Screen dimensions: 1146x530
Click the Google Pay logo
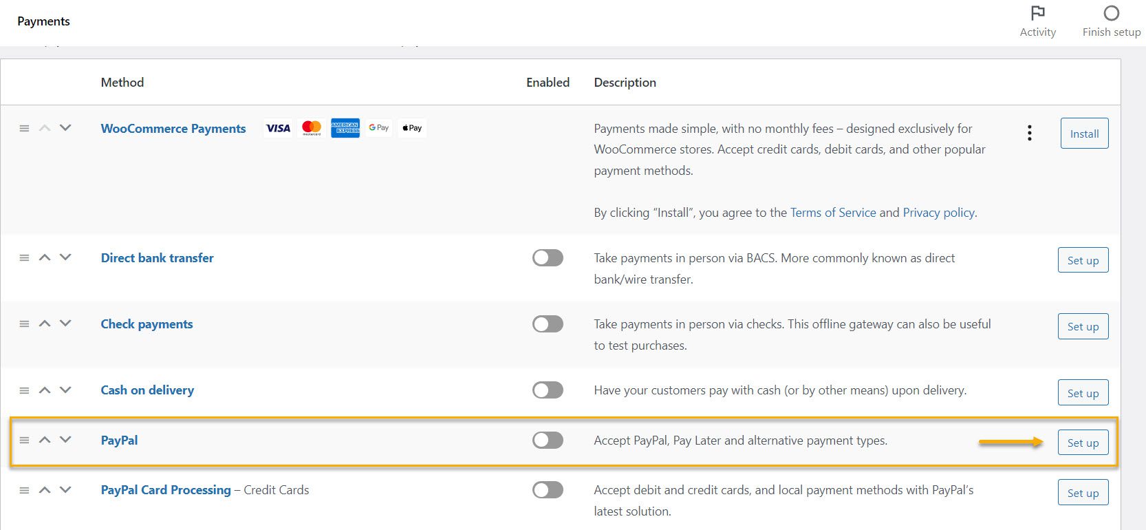[379, 128]
